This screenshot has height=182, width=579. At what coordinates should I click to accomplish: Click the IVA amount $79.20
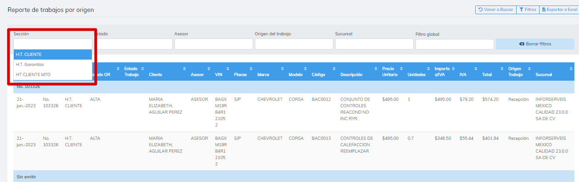[x=467, y=99]
